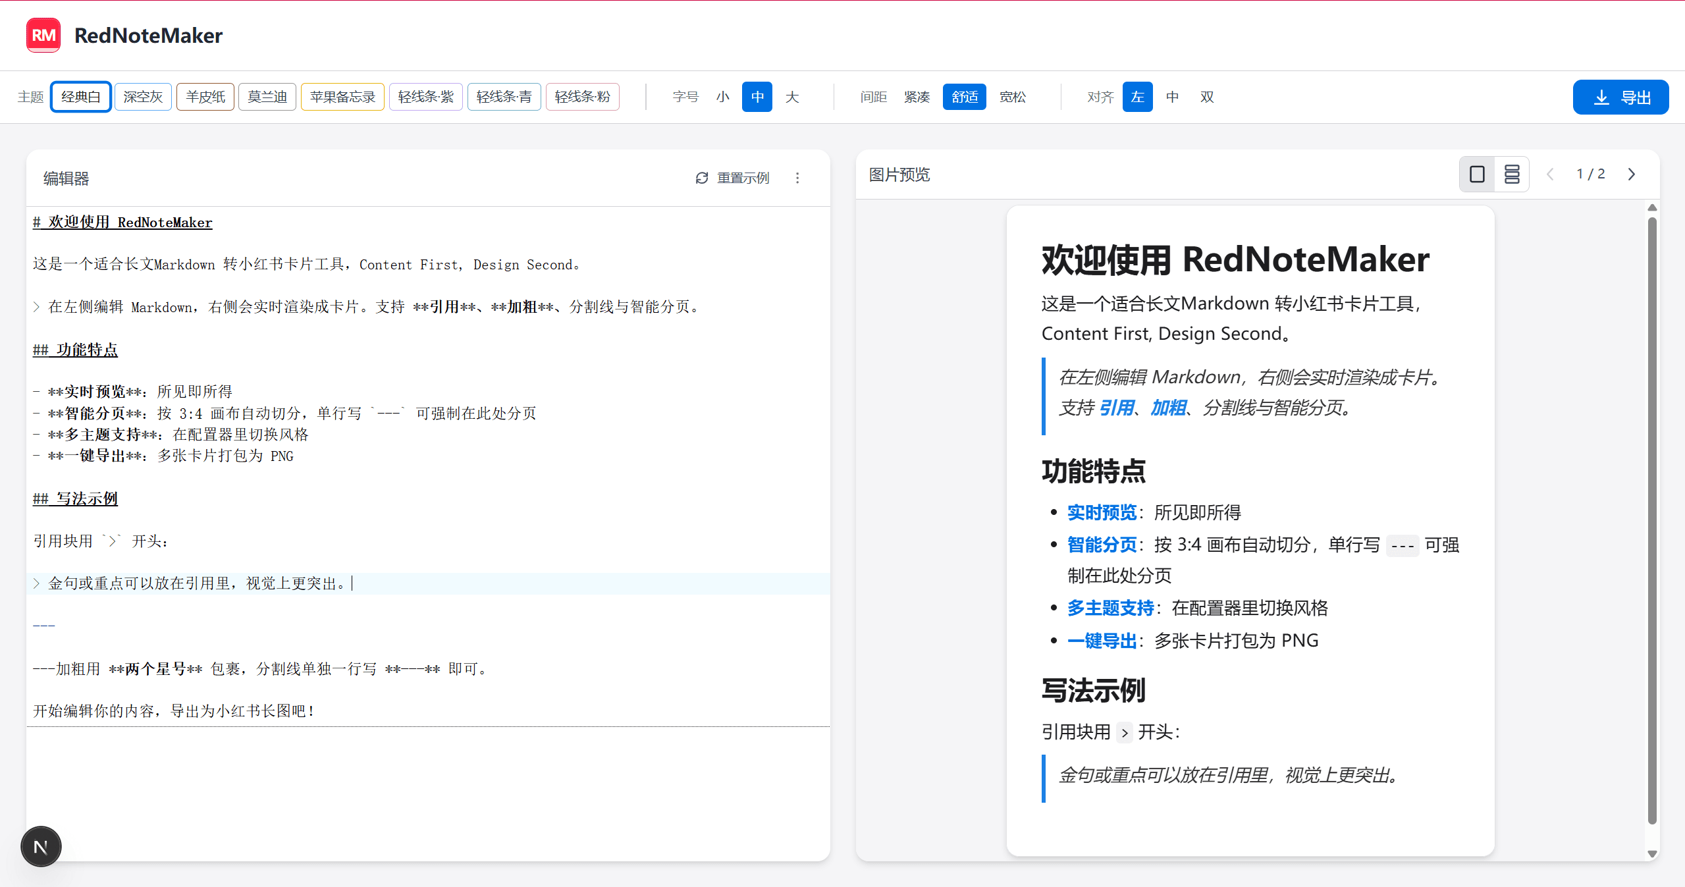Switch to stacked list preview view
1685x887 pixels.
tap(1512, 174)
